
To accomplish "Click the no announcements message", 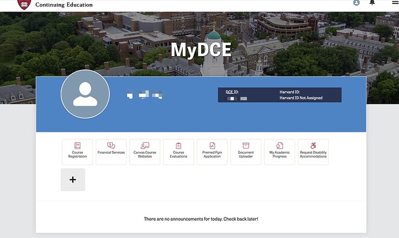I will pyautogui.click(x=201, y=220).
